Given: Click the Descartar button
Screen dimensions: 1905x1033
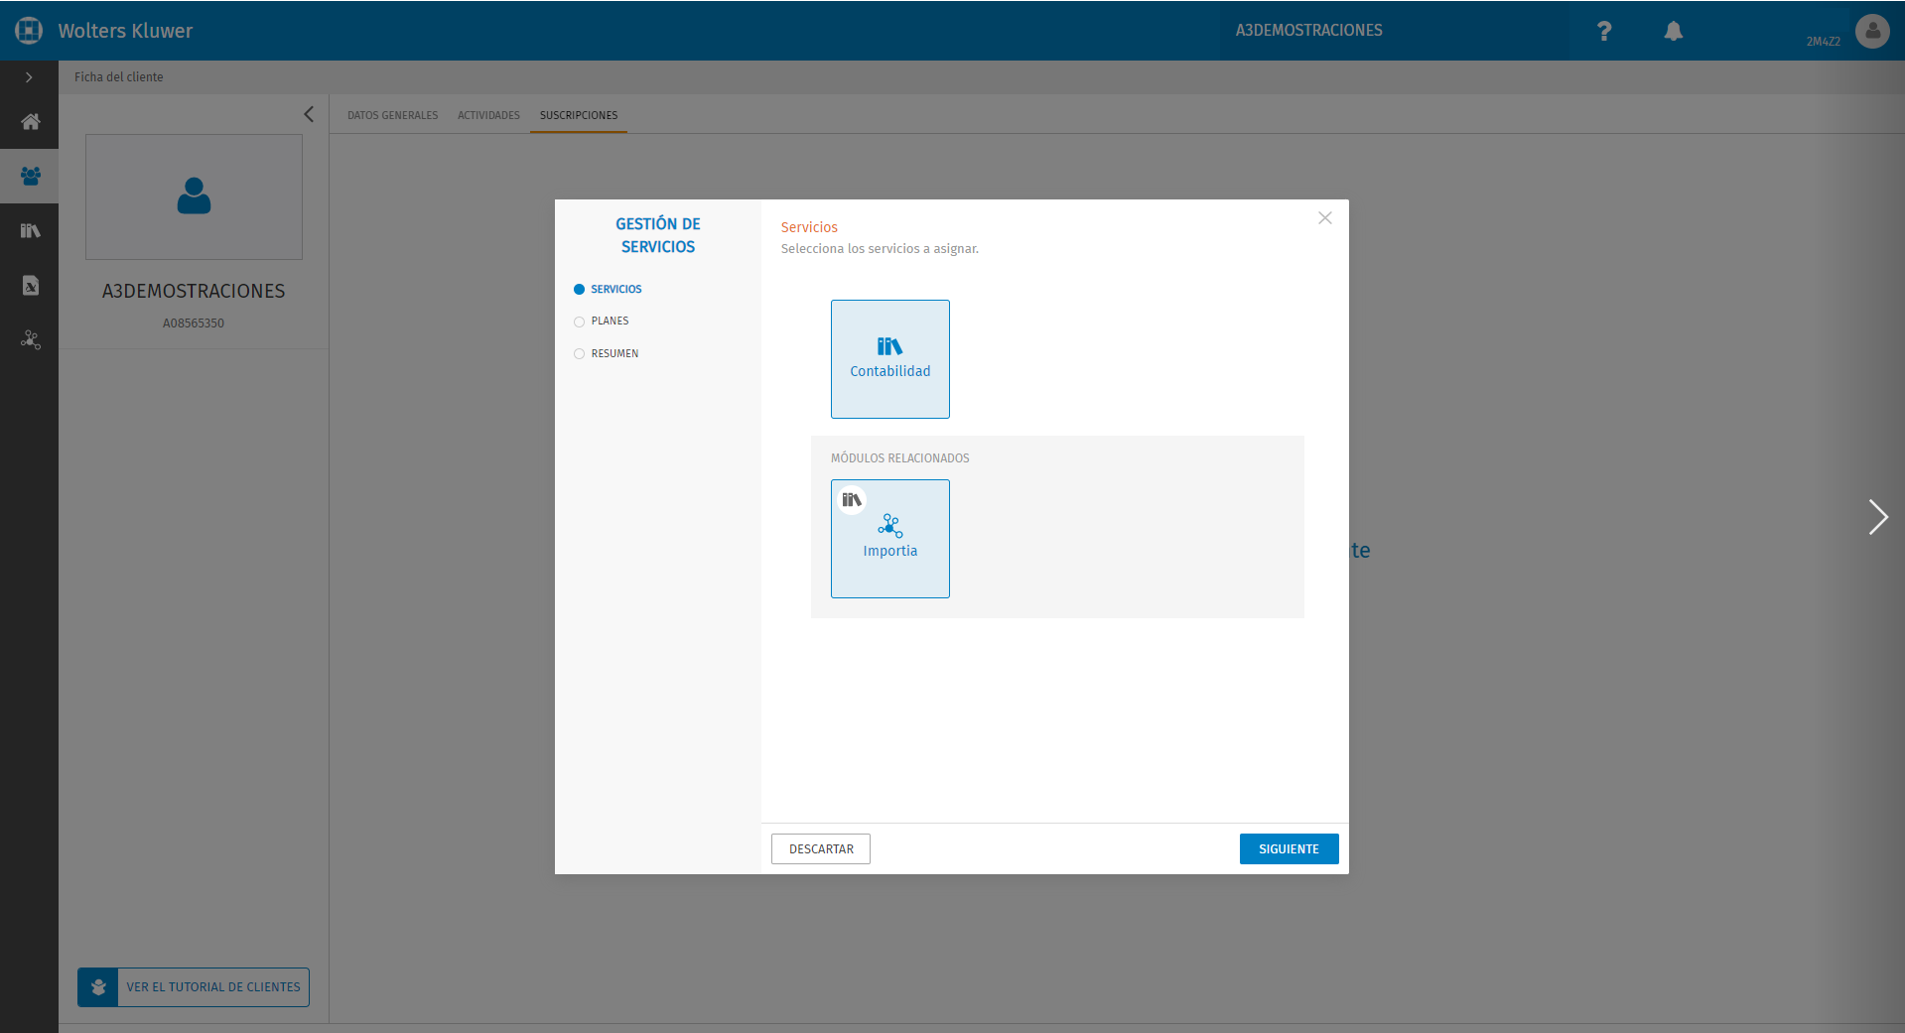Looking at the screenshot, I should click(x=821, y=849).
